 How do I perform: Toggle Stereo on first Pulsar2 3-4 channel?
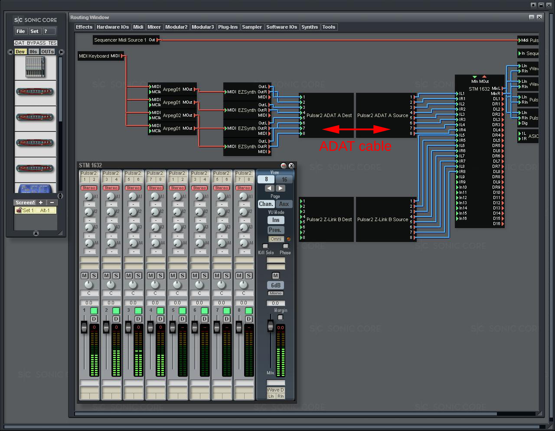coord(111,188)
